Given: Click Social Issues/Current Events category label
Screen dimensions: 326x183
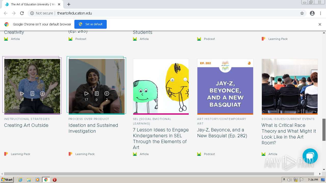Looking at the screenshot, I should (x=288, y=119).
